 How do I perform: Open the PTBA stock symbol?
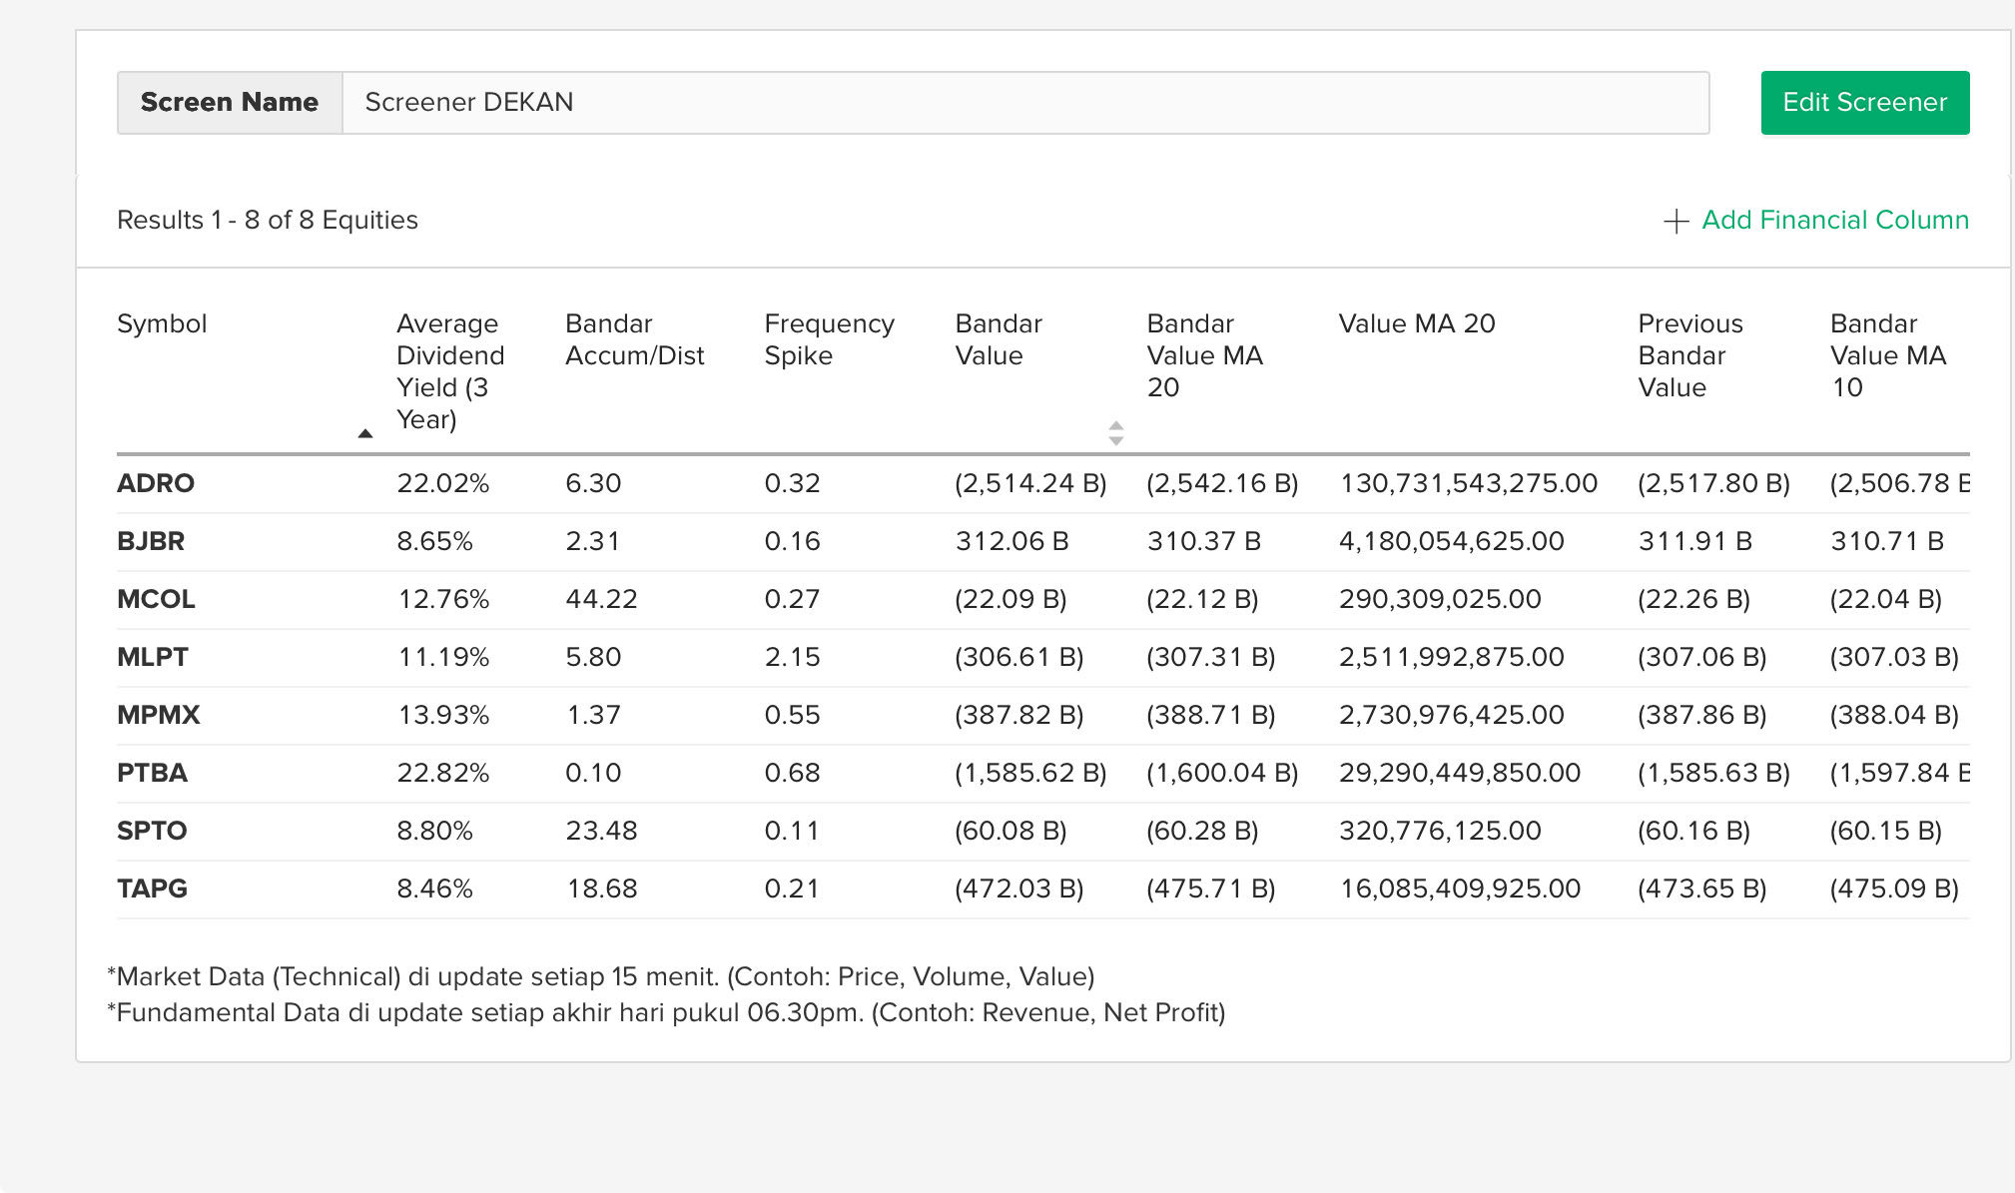click(x=152, y=773)
